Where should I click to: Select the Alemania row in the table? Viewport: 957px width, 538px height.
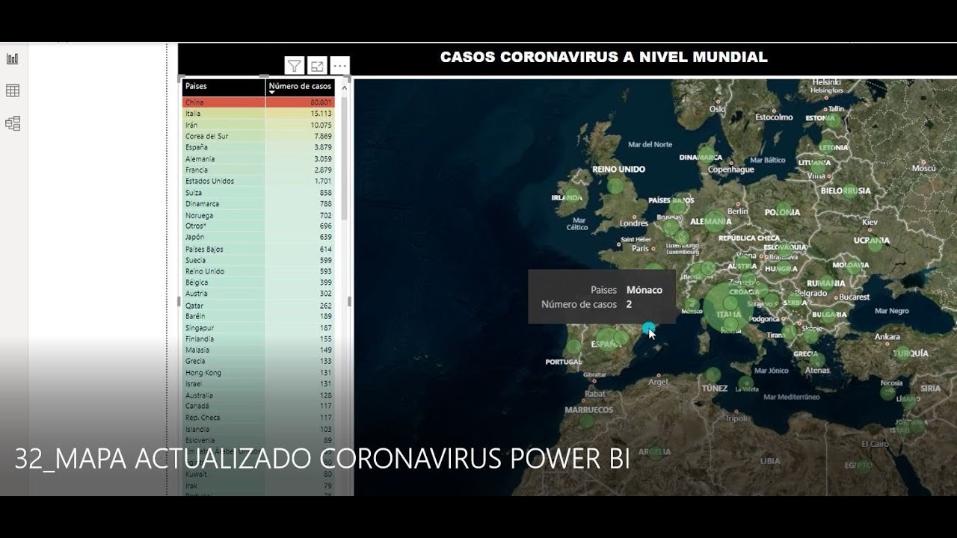tap(259, 158)
